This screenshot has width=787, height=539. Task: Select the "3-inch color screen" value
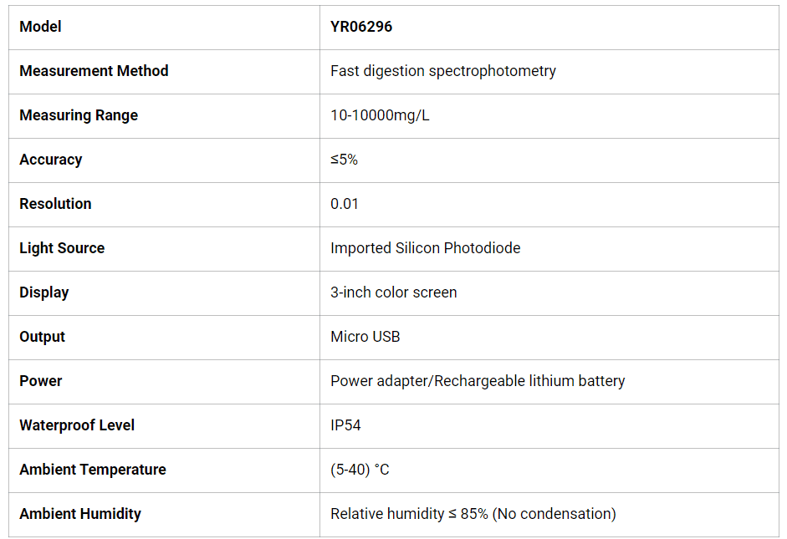(394, 292)
